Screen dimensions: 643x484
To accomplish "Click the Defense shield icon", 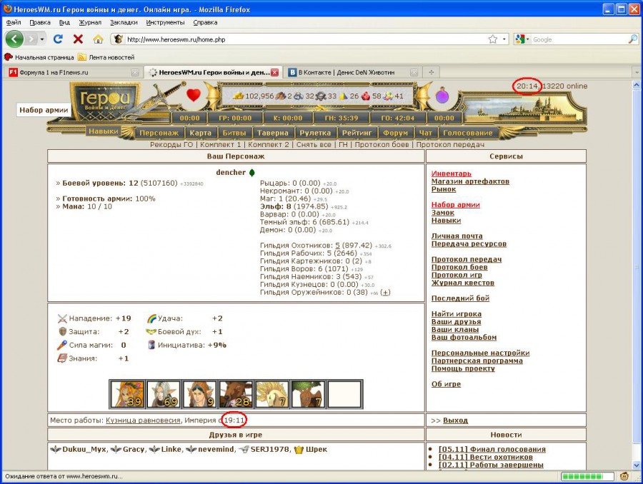I will click(62, 331).
